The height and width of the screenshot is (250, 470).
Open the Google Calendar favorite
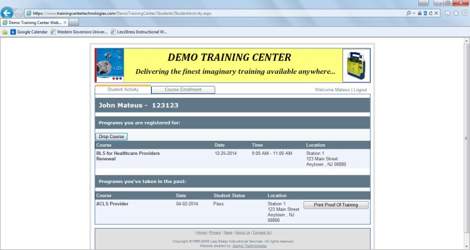(29, 32)
